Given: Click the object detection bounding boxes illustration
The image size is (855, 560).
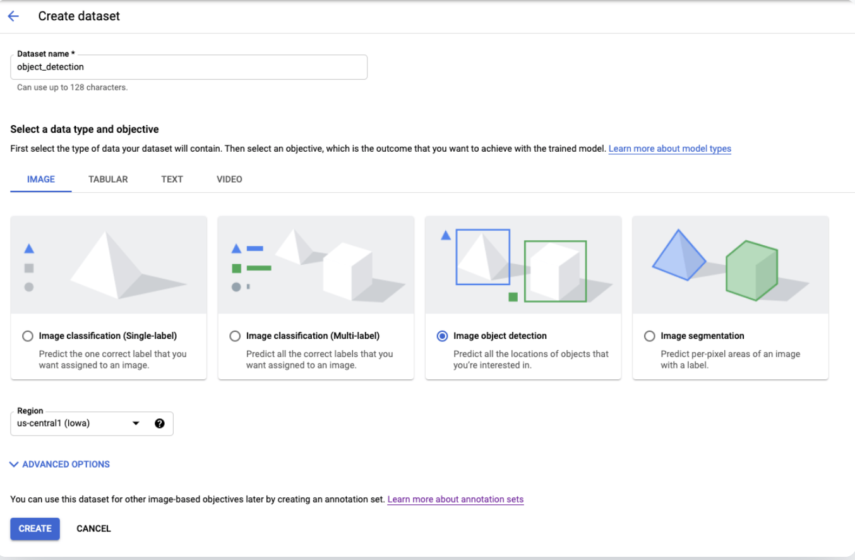Looking at the screenshot, I should 523,265.
